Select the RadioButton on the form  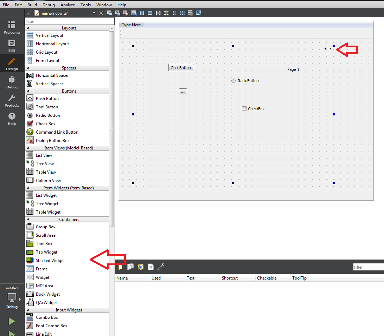pos(245,81)
